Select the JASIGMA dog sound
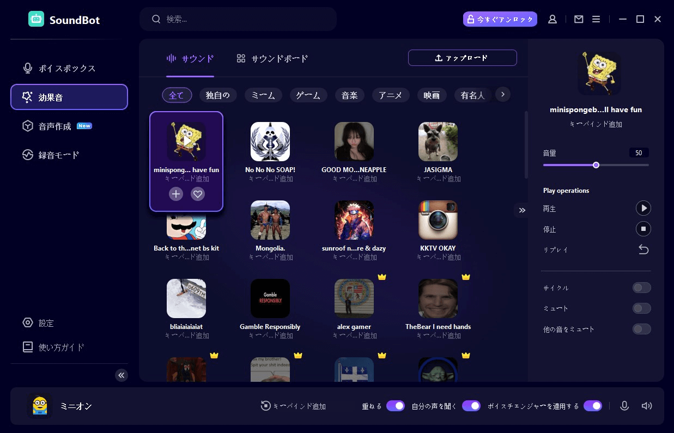Image resolution: width=674 pixels, height=433 pixels. click(x=438, y=142)
